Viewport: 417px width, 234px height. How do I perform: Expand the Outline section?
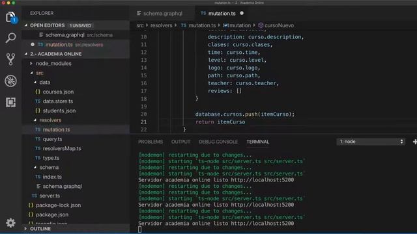click(26, 228)
